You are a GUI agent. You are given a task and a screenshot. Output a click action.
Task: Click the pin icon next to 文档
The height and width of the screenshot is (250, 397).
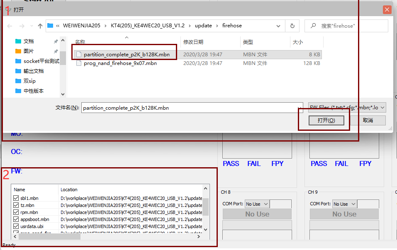tap(56, 41)
